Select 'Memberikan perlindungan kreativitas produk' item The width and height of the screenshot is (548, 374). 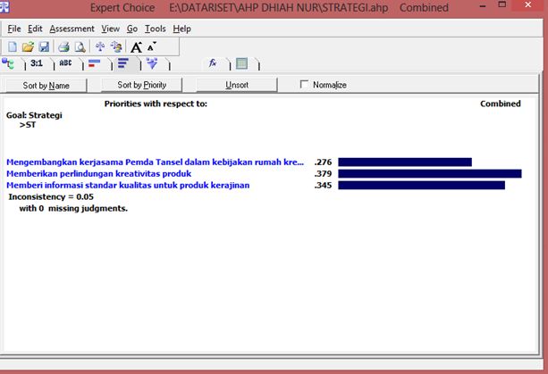[99, 174]
